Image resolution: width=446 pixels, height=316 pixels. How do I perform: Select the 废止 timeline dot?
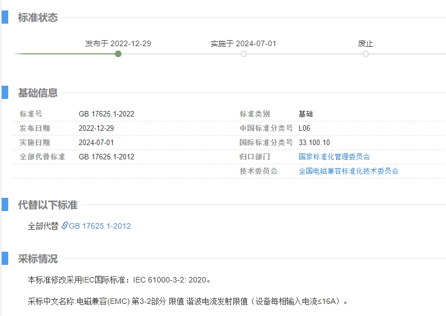pyautogui.click(x=366, y=54)
